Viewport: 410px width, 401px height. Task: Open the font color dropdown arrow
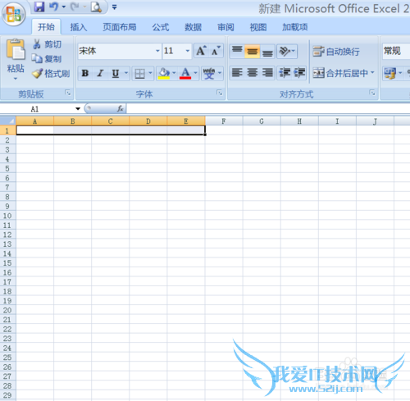point(195,73)
